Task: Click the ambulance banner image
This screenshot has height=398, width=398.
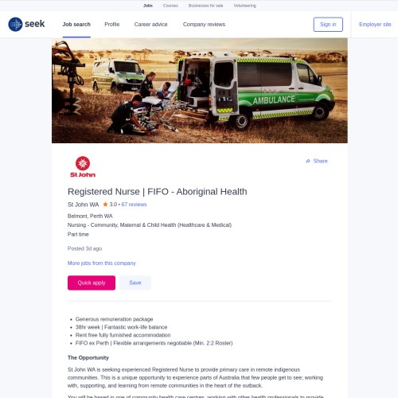Action: click(200, 91)
